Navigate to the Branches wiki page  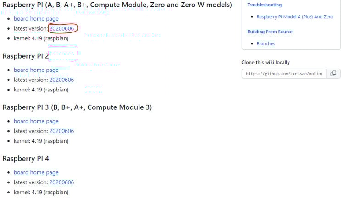[266, 44]
